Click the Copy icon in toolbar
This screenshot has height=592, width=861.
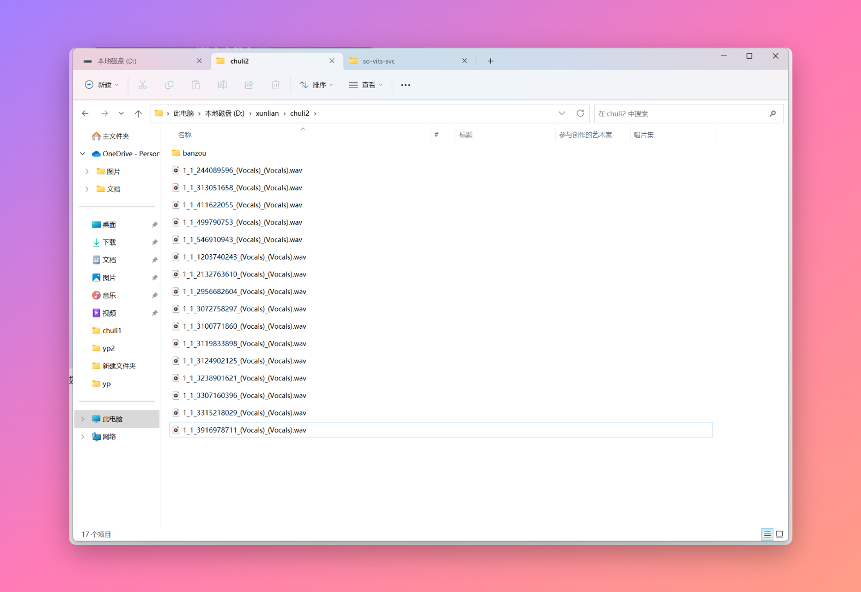pos(169,85)
